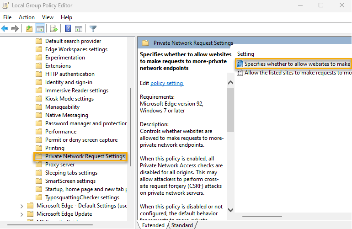Click the policy setting edit link
Screen dimensions: 352x229
click(167, 83)
